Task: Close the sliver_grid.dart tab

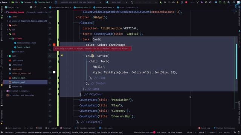Action: (114, 7)
